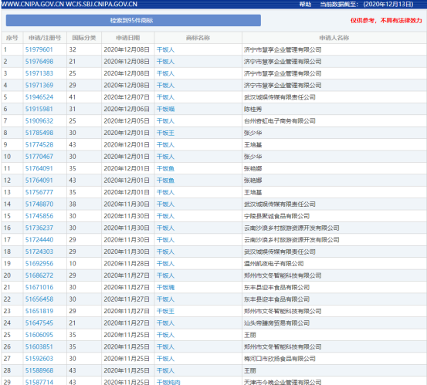The width and height of the screenshot is (427, 385).
Task: Select date 2020年12月07日 in row 5
Action: pyautogui.click(x=127, y=97)
